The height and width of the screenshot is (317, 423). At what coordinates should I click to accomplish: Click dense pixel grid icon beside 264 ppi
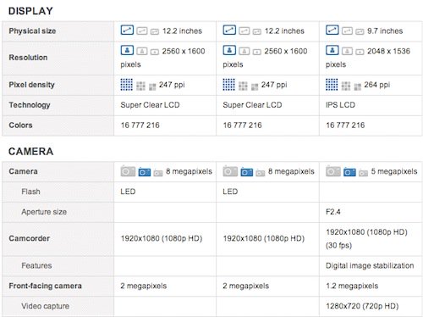point(332,85)
